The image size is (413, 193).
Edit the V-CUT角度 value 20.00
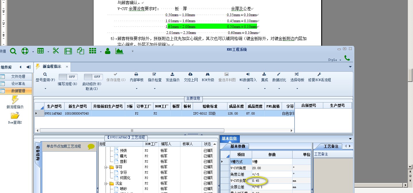pyautogui.click(x=271, y=168)
